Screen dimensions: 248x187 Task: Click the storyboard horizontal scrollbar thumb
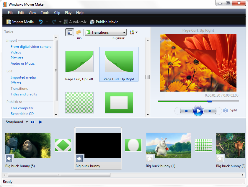[x=59, y=175]
